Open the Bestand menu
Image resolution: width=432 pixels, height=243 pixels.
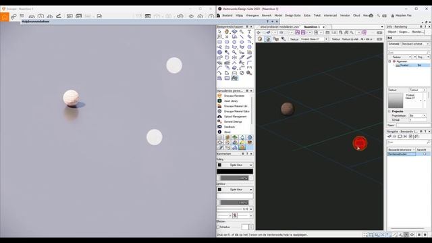(227, 16)
